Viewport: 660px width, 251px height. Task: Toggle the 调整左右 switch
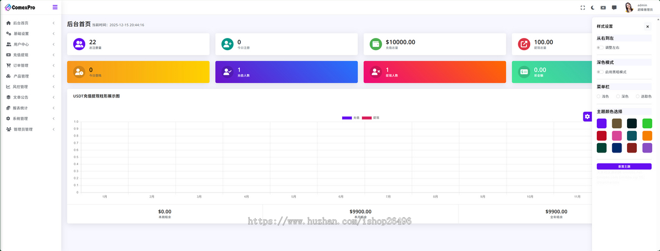pyautogui.click(x=600, y=48)
